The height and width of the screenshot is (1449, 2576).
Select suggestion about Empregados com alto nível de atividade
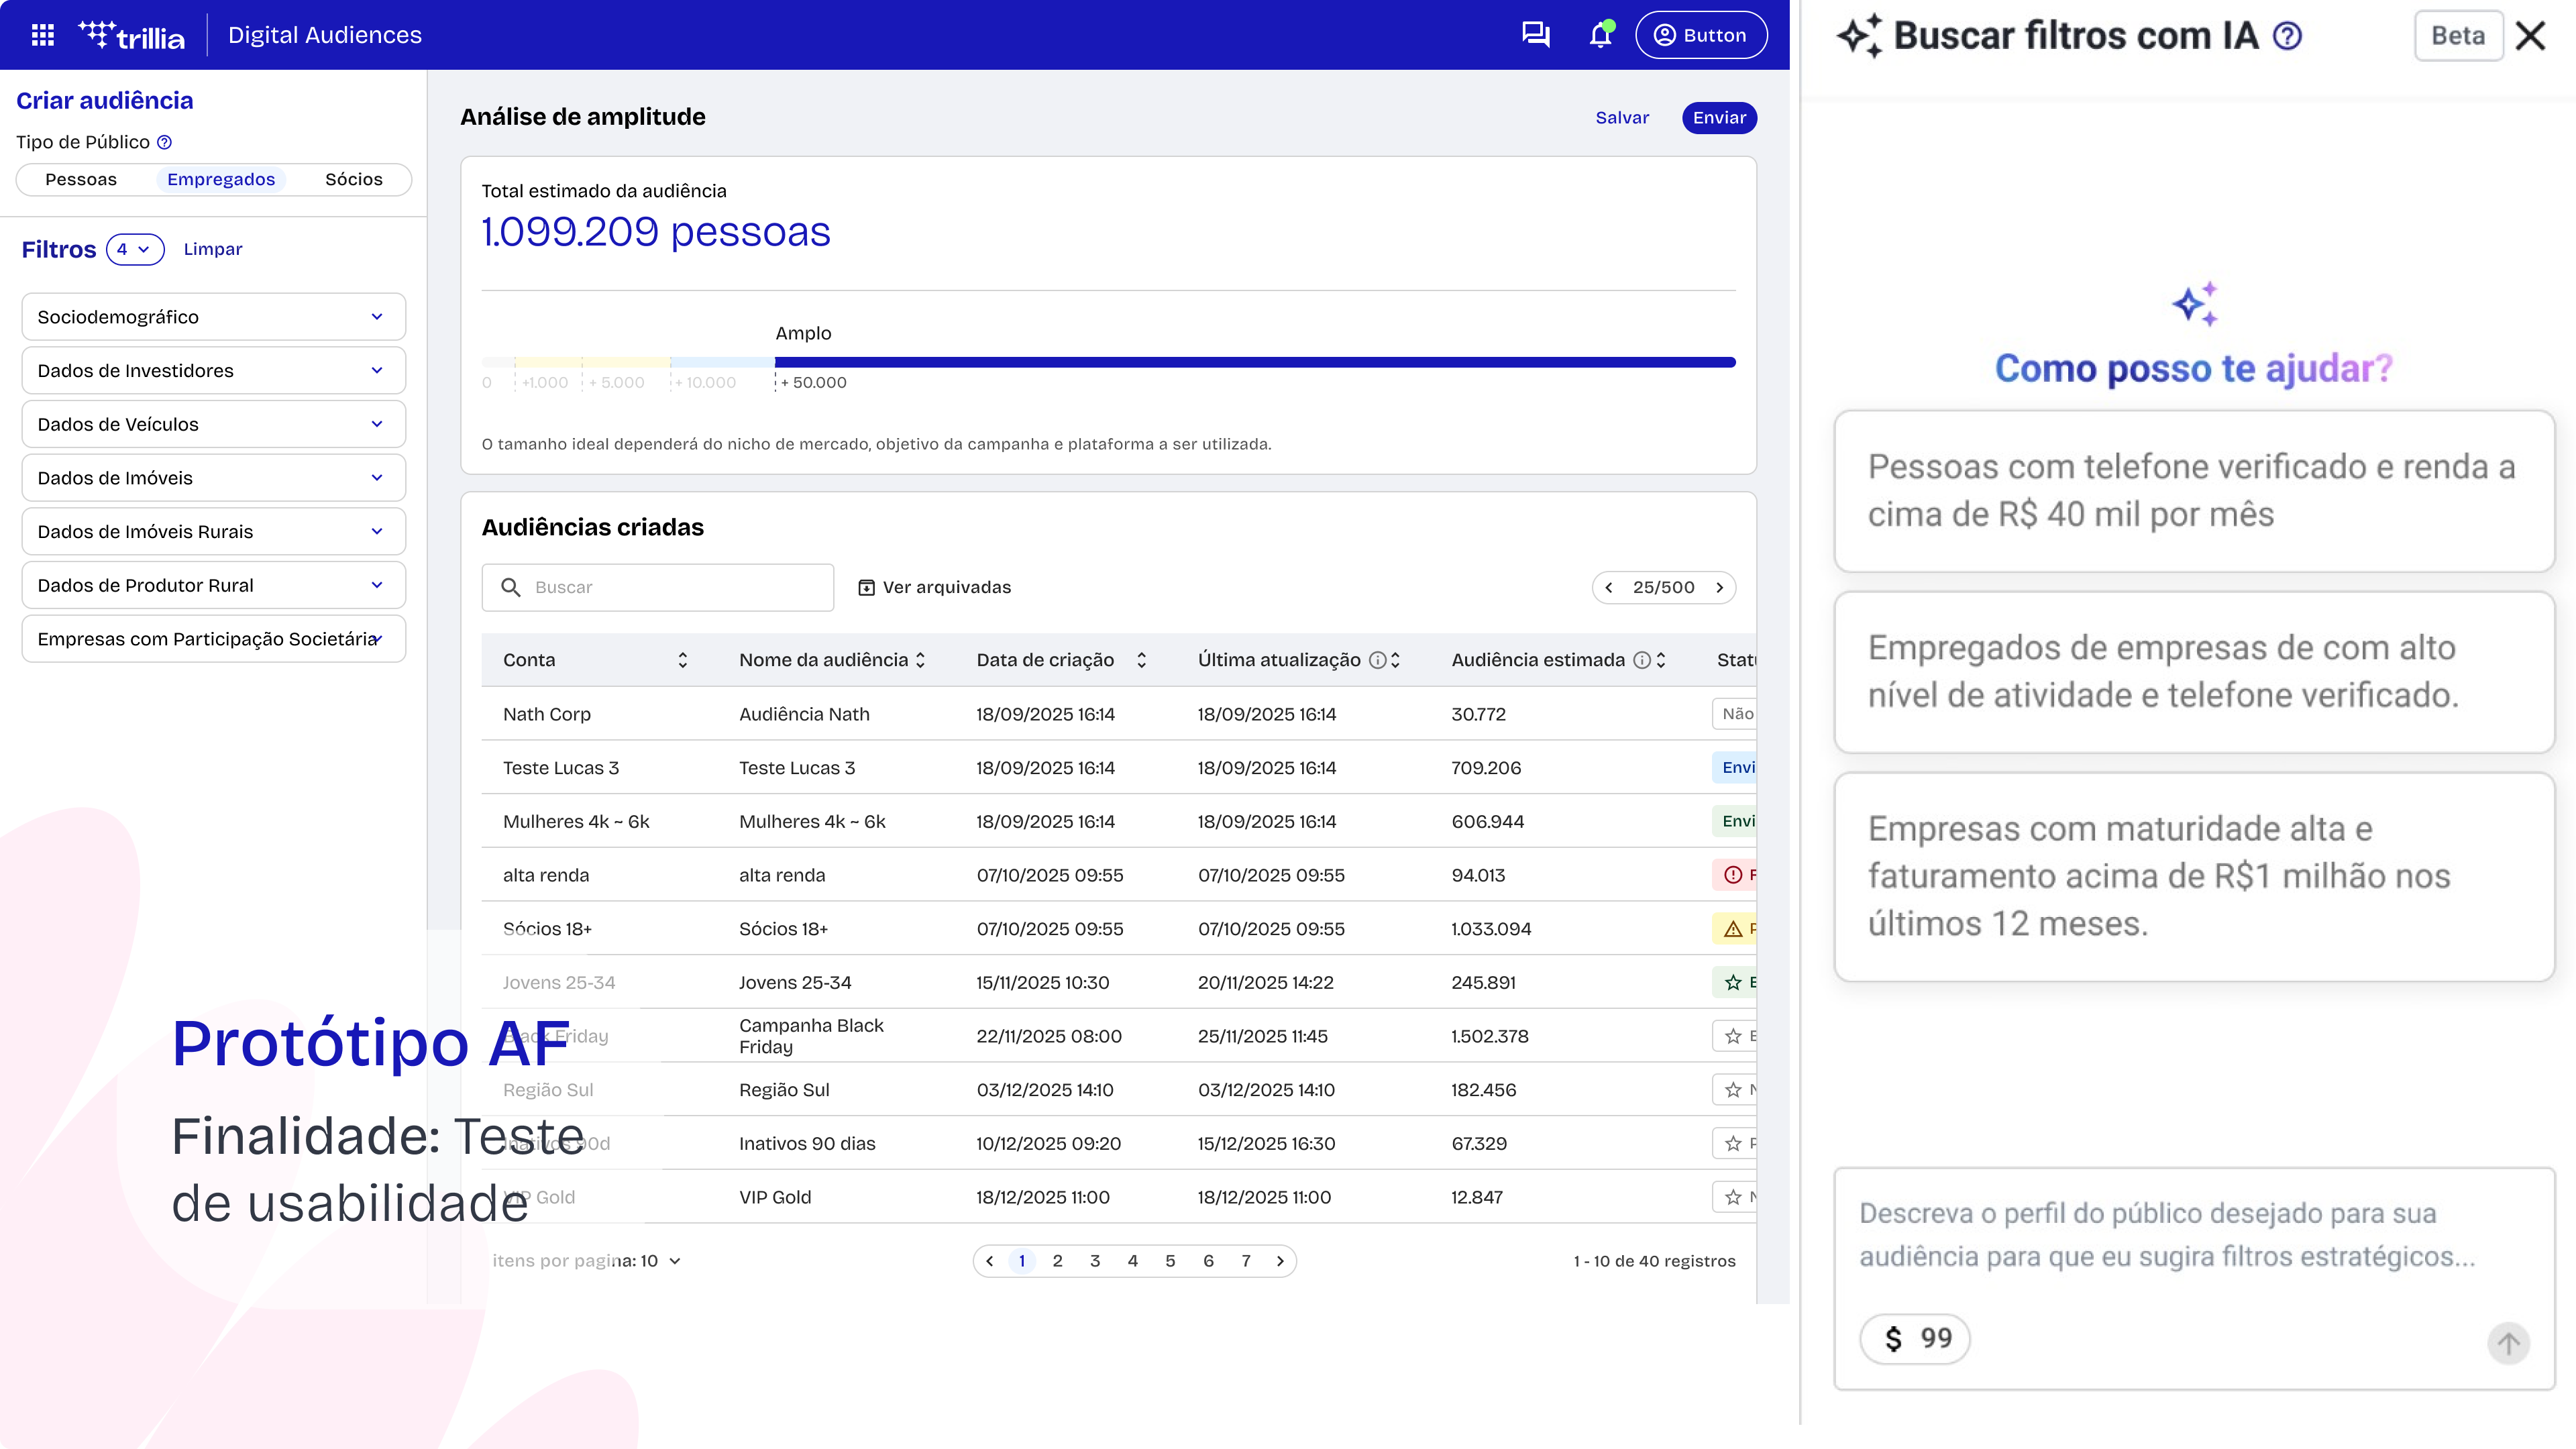tap(2195, 672)
